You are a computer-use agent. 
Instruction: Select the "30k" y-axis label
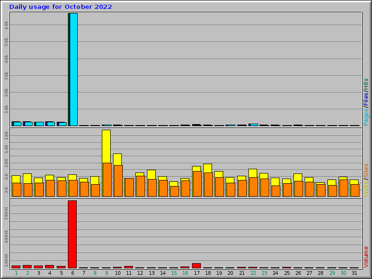(x=6, y=76)
